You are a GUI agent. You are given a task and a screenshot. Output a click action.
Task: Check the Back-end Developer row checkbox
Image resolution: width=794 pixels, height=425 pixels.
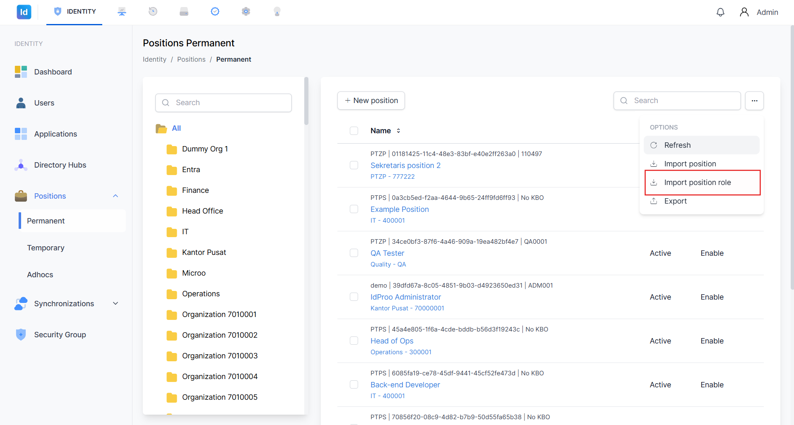[354, 384]
